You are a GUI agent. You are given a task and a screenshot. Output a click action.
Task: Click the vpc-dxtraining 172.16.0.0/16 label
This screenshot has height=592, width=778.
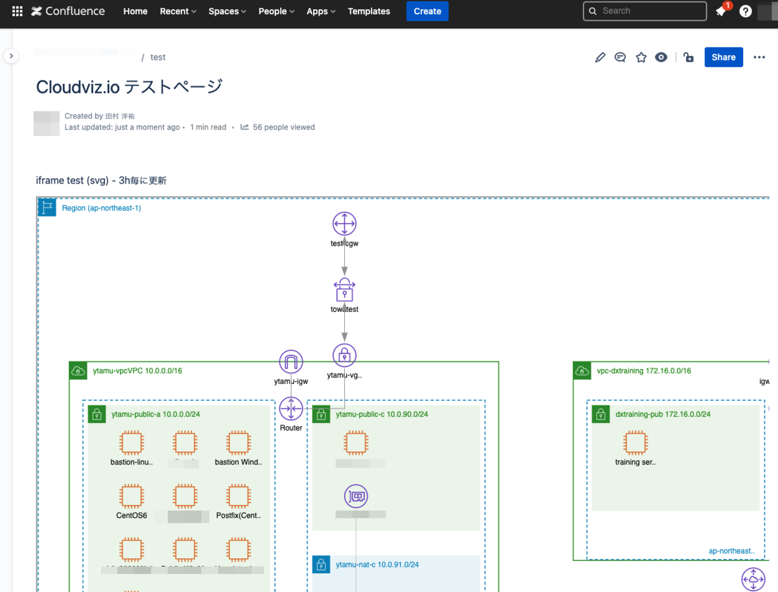click(644, 371)
